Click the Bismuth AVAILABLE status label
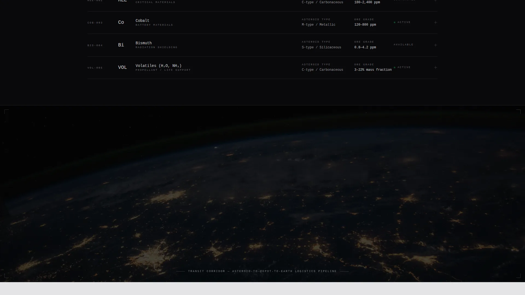 click(404, 45)
